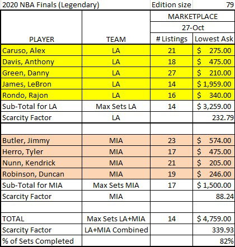Select the TOTAL amount $4,759.00
The image size is (235, 247).
[x=214, y=218]
